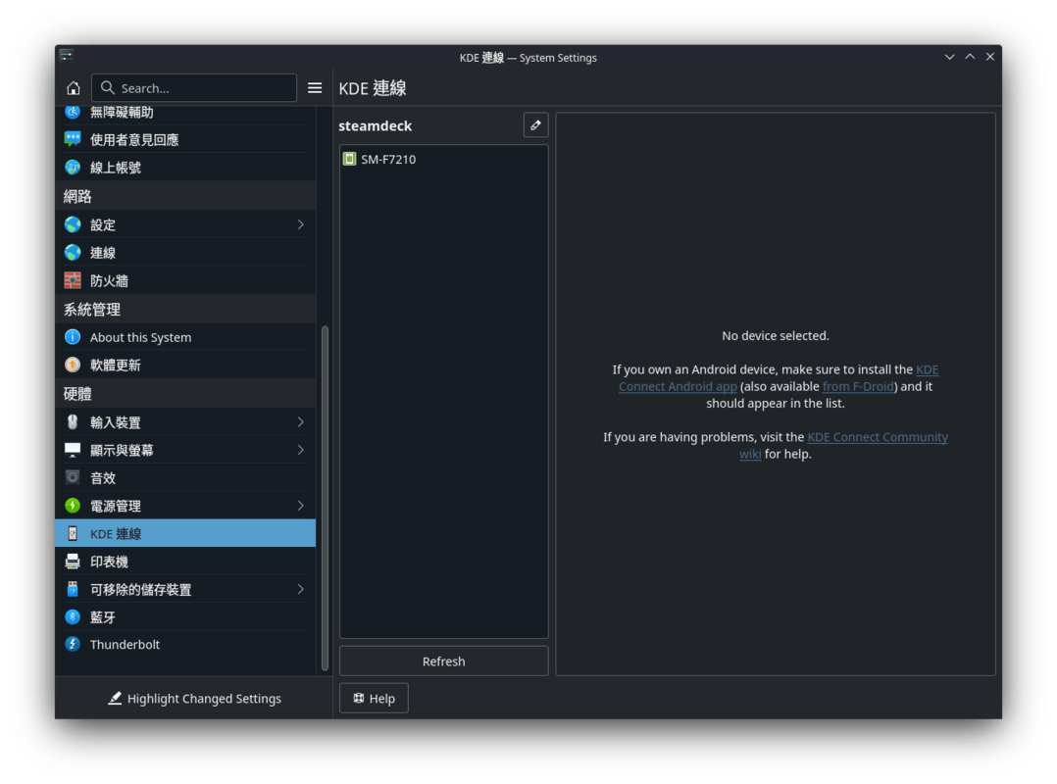Open the 軟體更新 software update entry
Image resolution: width=1057 pixels, height=784 pixels.
(185, 366)
